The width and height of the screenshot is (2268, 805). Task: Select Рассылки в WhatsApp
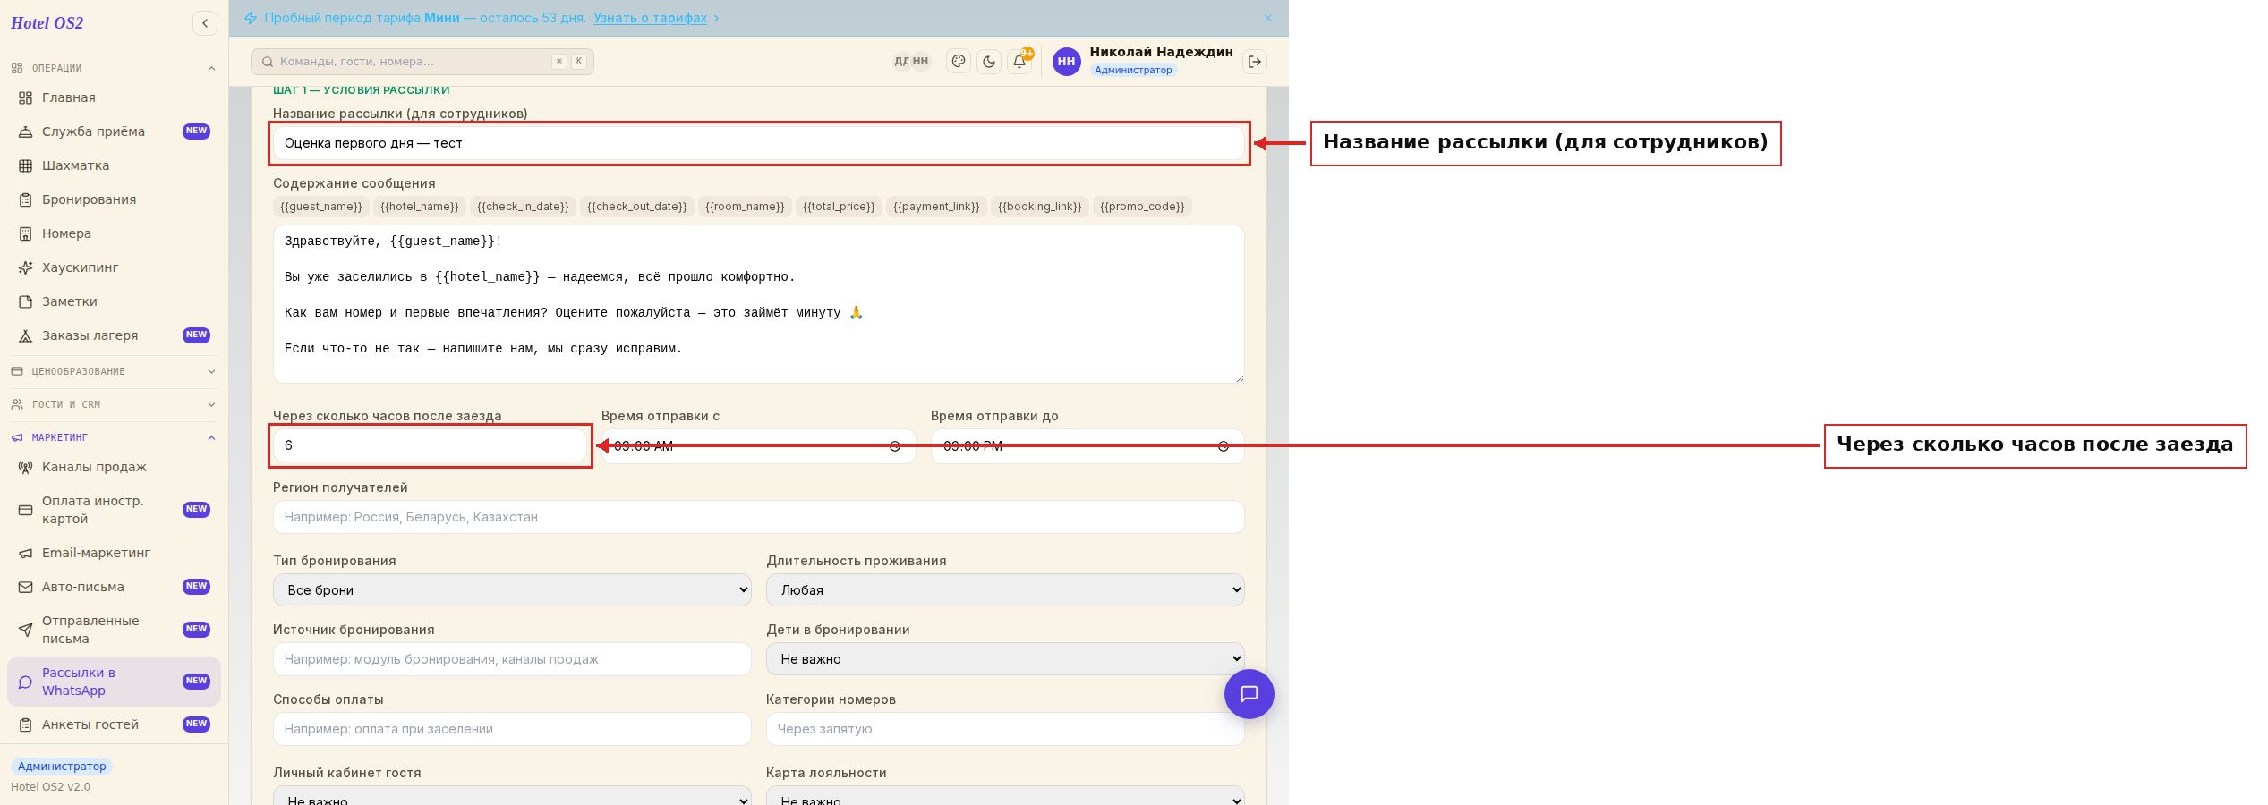pyautogui.click(x=114, y=682)
